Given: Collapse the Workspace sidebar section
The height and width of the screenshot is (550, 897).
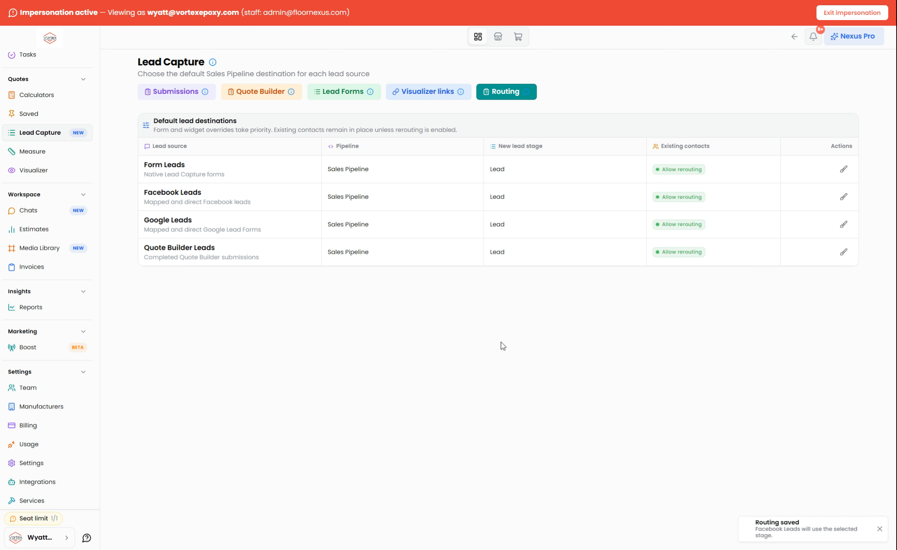Looking at the screenshot, I should (x=83, y=194).
